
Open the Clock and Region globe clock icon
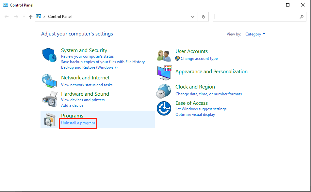click(164, 91)
